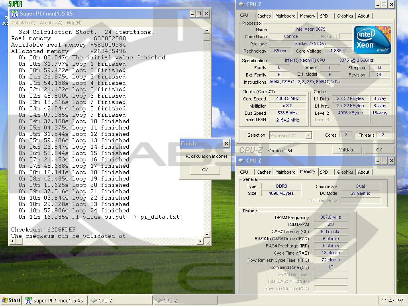Close the top CPU-Z window
The height and width of the screenshot is (306, 408).
click(x=391, y=4)
